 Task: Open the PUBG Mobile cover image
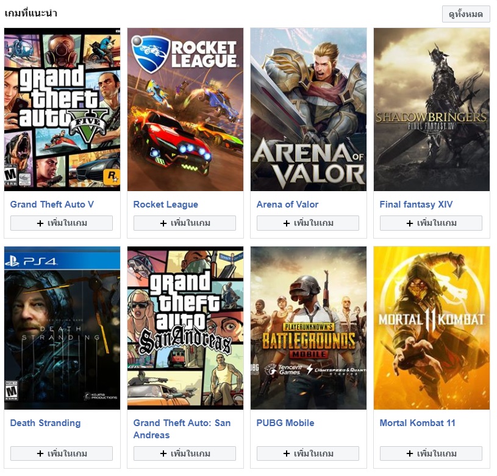(x=309, y=328)
